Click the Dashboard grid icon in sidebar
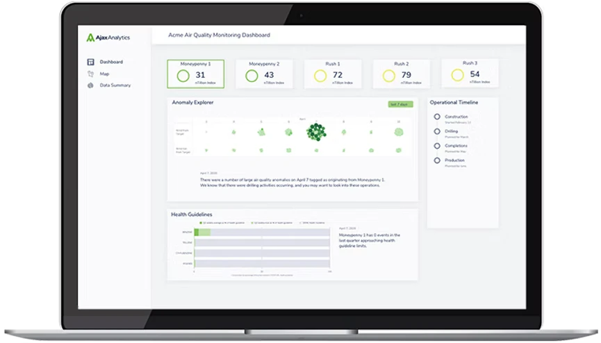The image size is (601, 343). [x=90, y=62]
